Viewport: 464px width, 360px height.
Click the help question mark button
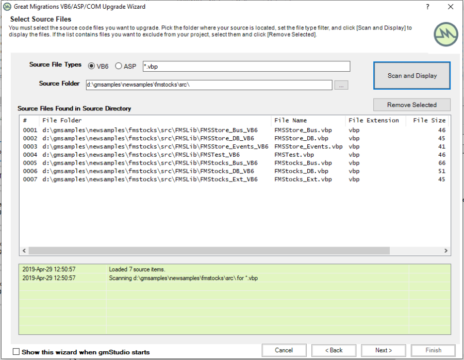tap(427, 7)
